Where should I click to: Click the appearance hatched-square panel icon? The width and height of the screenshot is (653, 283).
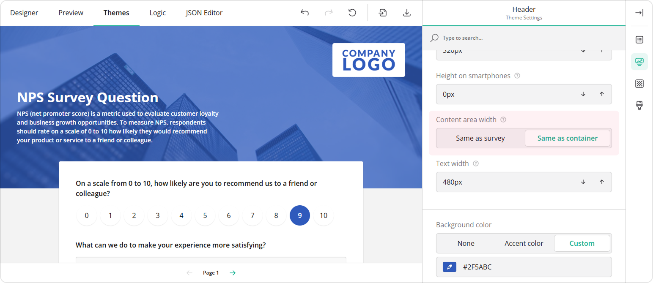pyautogui.click(x=639, y=84)
